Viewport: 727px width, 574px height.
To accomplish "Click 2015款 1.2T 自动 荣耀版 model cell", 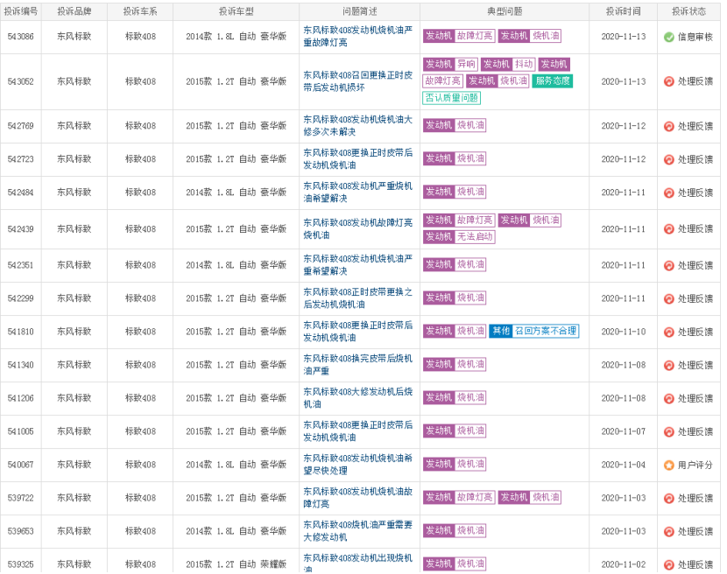I will click(x=236, y=564).
